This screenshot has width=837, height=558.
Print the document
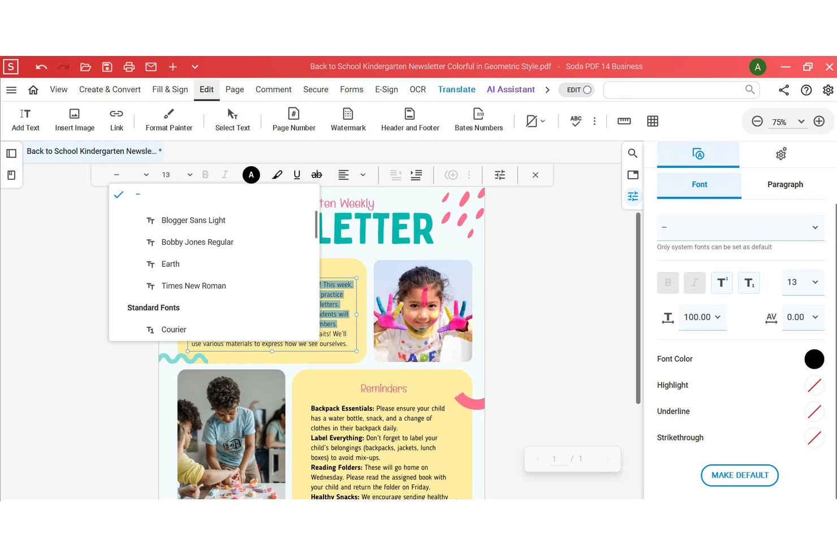(129, 67)
